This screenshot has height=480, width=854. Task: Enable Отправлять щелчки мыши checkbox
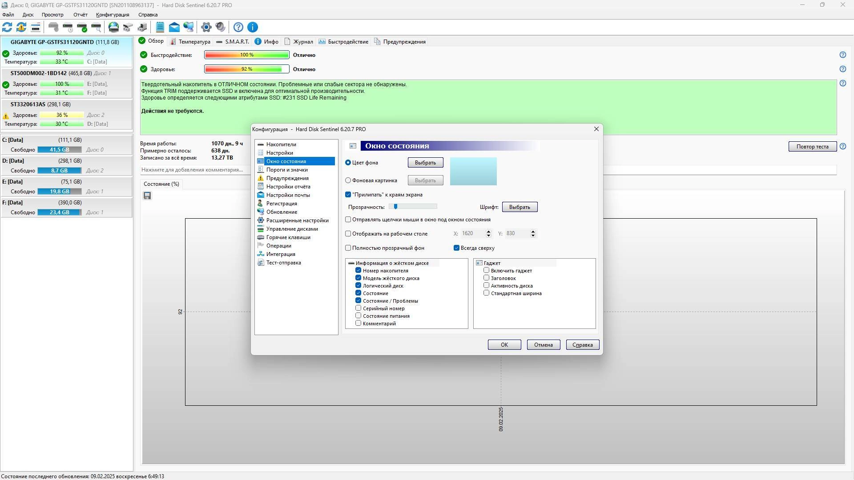[x=348, y=220]
